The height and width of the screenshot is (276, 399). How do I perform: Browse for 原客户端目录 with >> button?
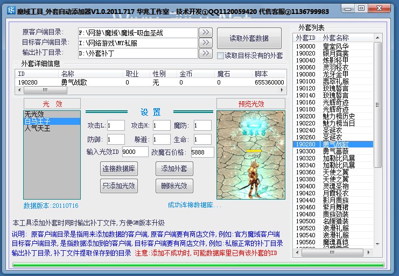[x=206, y=33]
